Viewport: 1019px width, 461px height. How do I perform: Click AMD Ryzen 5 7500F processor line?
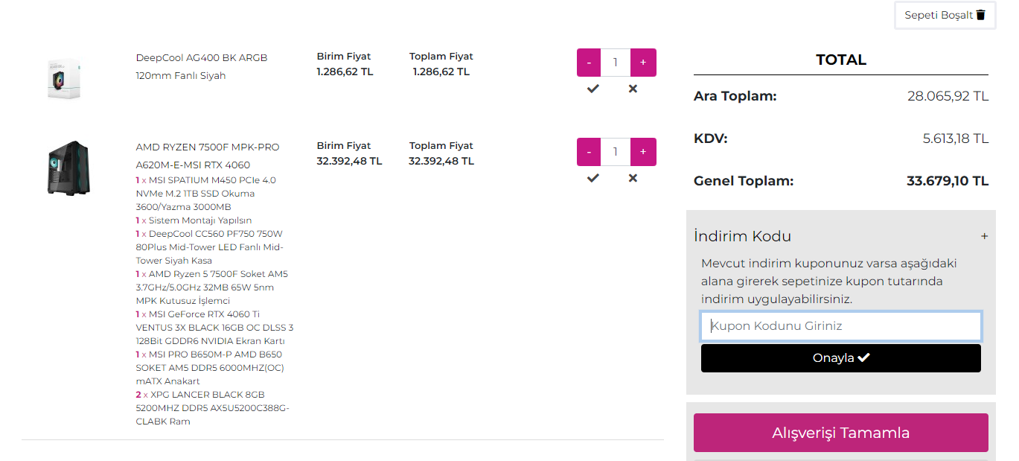point(211,287)
